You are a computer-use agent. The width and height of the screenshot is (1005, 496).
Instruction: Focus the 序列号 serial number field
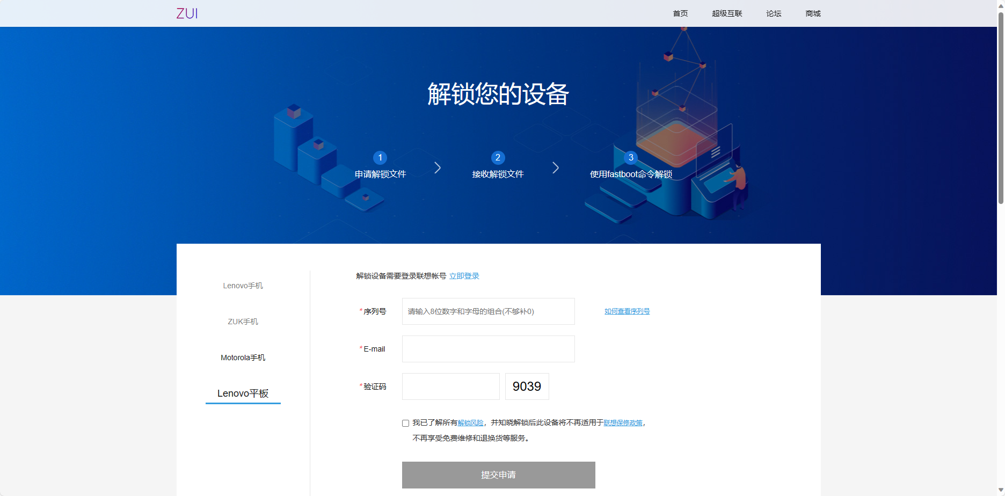pyautogui.click(x=489, y=311)
